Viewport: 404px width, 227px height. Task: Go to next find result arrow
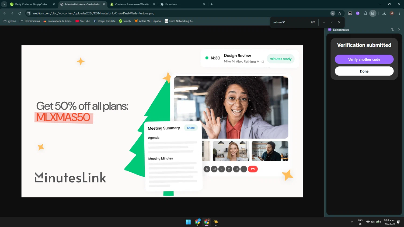tap(332, 22)
